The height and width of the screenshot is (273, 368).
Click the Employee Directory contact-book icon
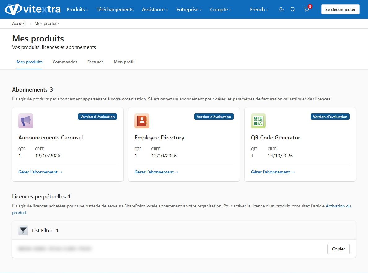point(142,121)
